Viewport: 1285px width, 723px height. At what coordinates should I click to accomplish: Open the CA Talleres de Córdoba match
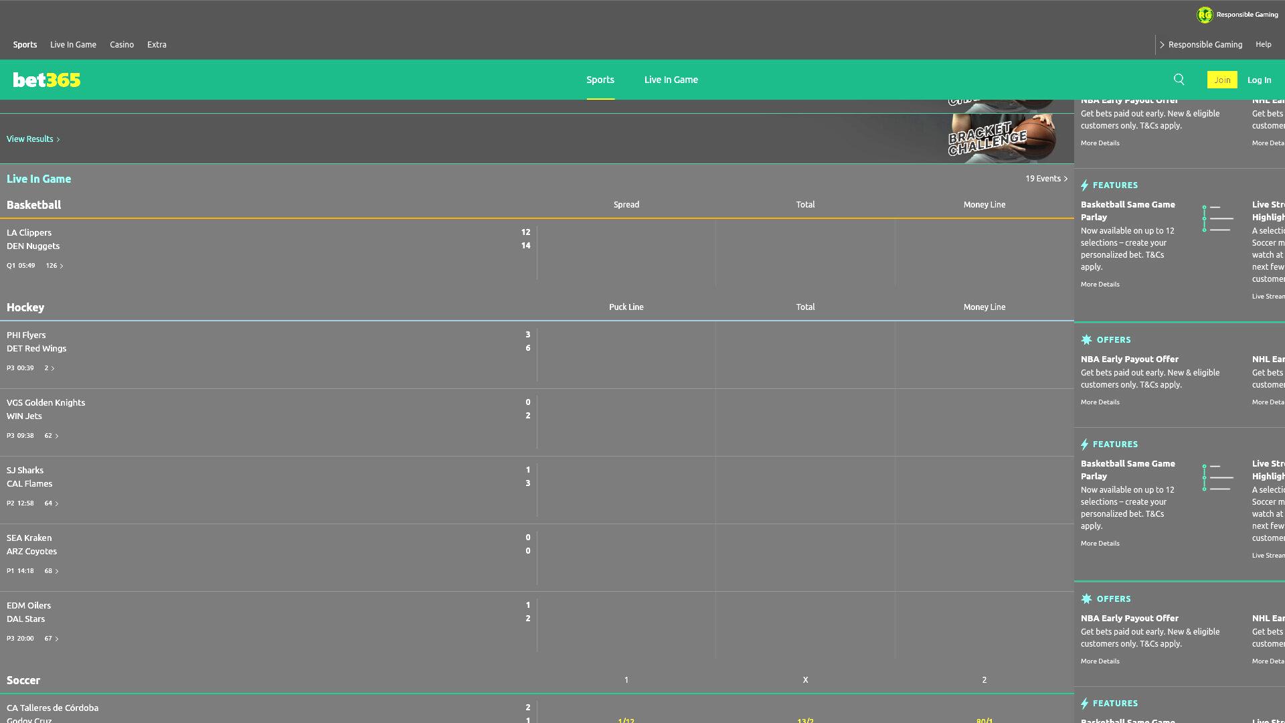[52, 708]
